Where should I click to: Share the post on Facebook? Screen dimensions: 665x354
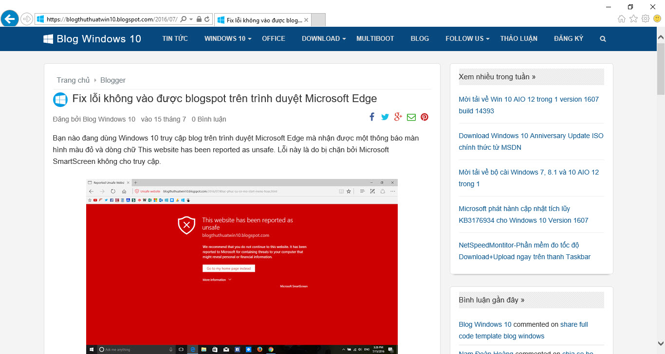[372, 117]
